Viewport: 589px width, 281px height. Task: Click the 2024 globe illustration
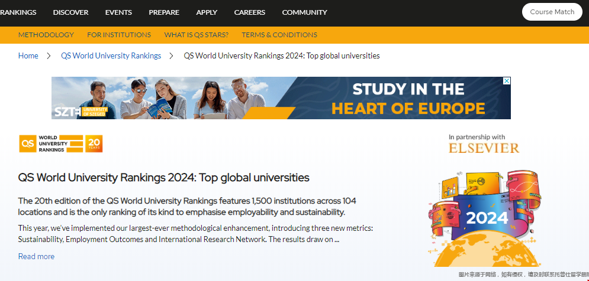pos(485,218)
